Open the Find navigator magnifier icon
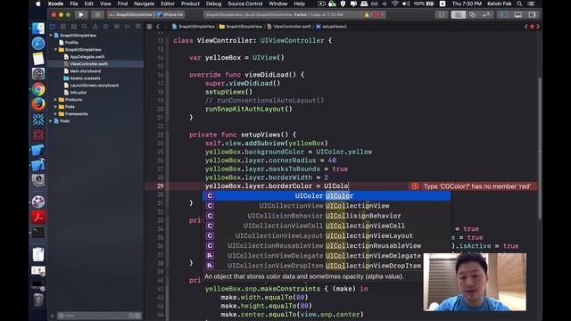571x321 pixels. 85,27
